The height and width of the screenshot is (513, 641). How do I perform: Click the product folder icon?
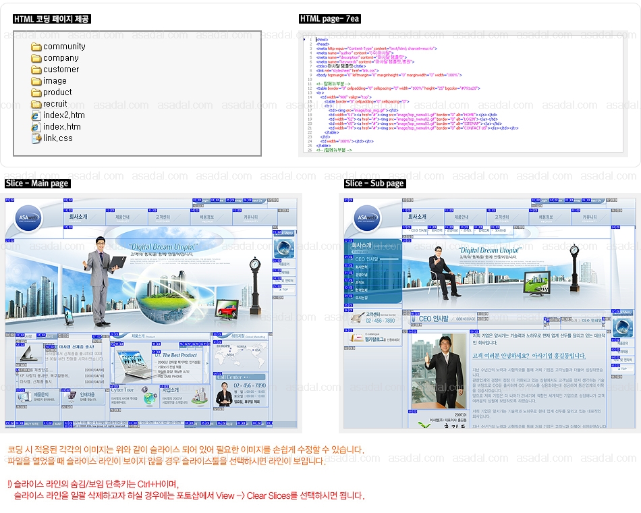click(x=36, y=92)
